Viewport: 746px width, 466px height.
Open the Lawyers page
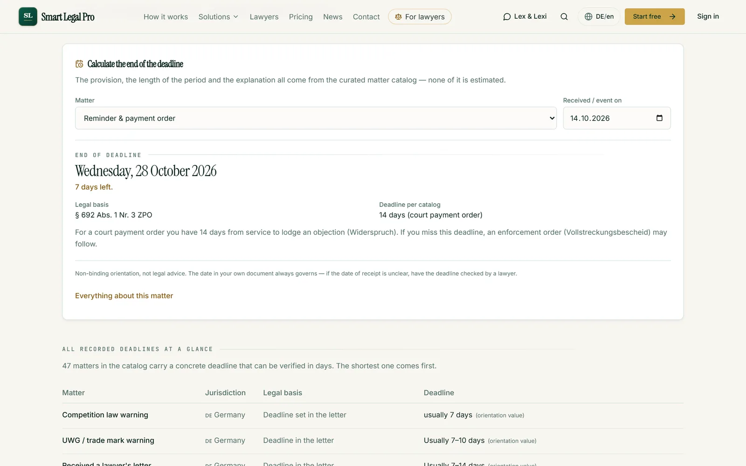click(x=264, y=17)
